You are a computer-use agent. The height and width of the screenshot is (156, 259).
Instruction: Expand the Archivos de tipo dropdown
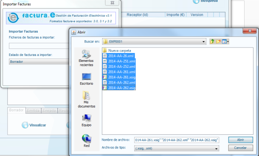point(216,148)
